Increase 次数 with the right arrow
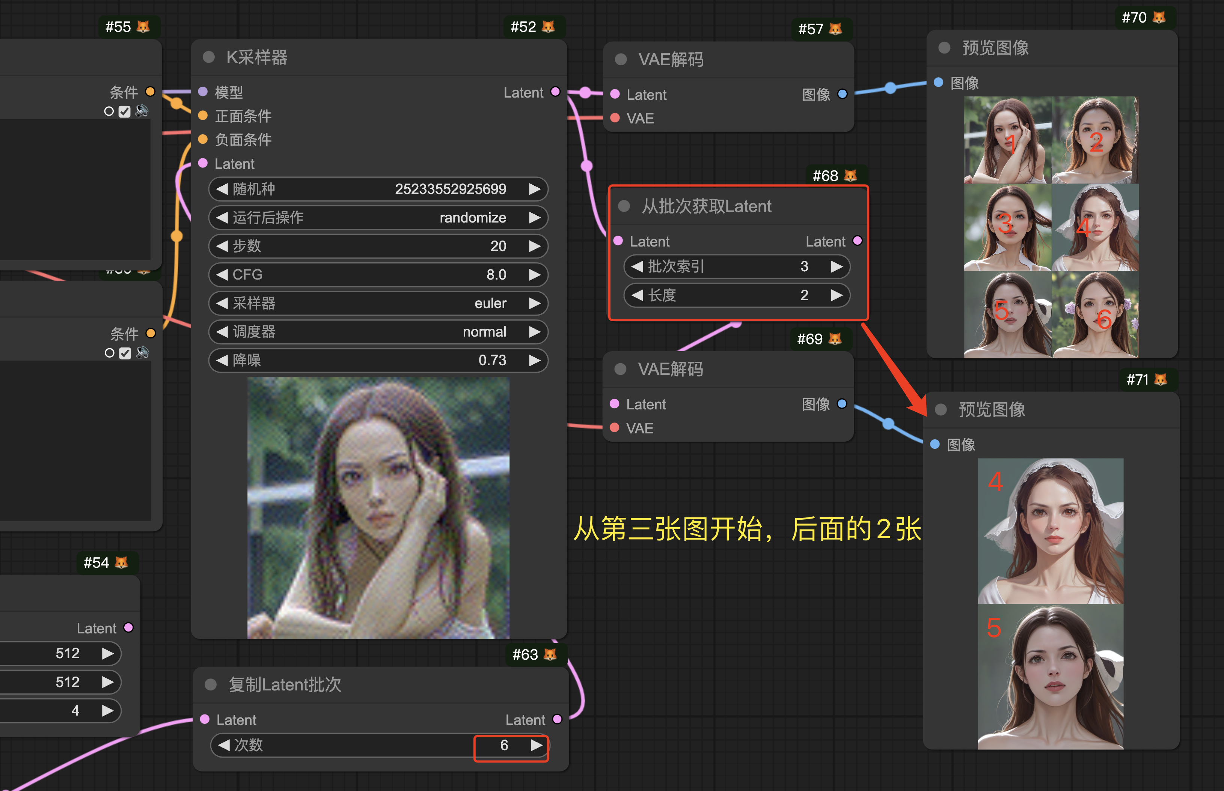This screenshot has height=791, width=1224. click(x=536, y=745)
